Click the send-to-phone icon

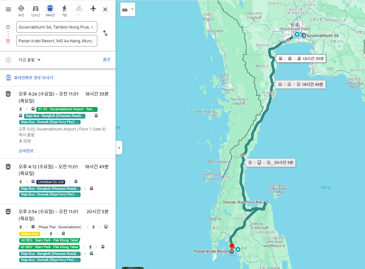(8, 78)
